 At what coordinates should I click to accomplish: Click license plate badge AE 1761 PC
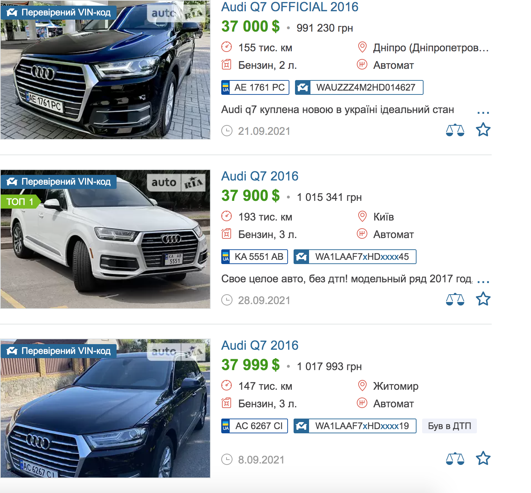(255, 87)
